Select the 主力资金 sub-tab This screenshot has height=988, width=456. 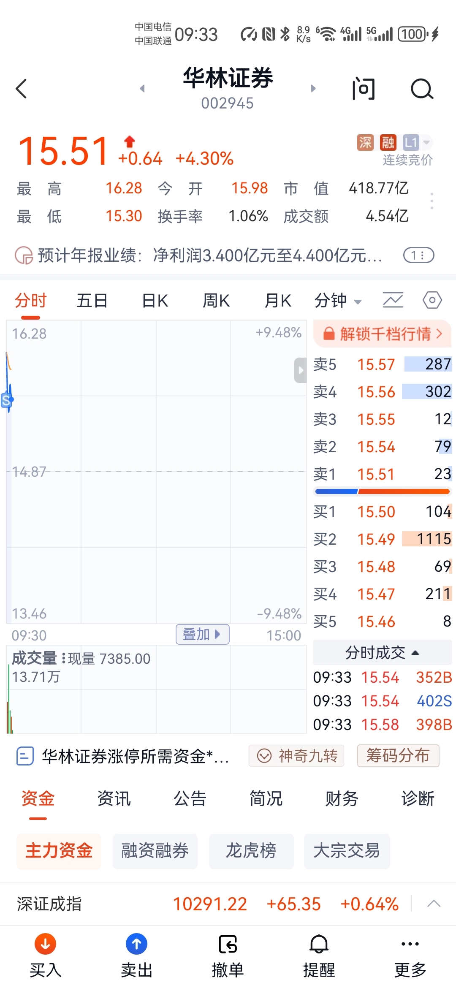pyautogui.click(x=59, y=851)
